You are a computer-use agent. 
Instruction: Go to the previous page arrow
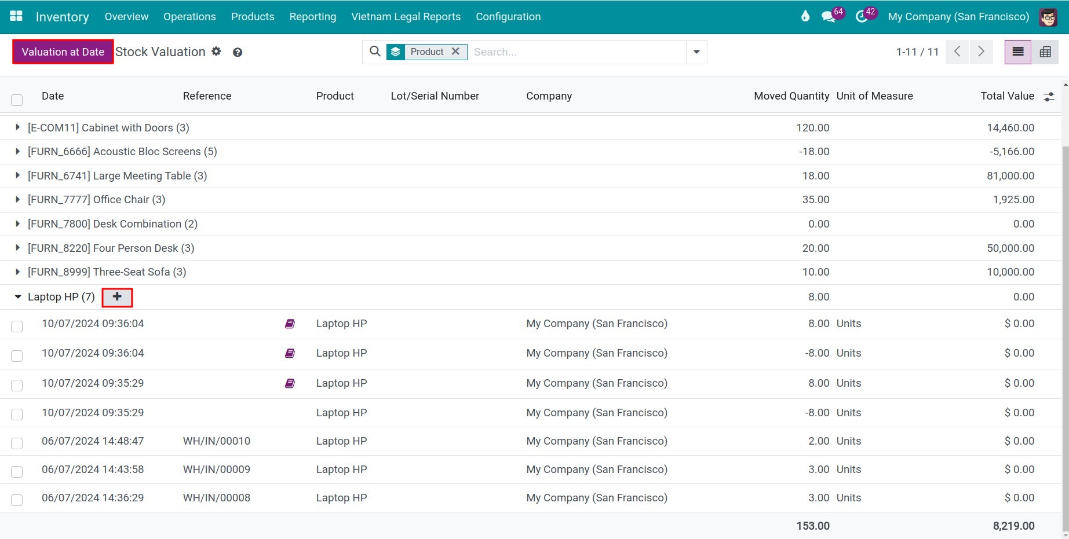coord(957,52)
